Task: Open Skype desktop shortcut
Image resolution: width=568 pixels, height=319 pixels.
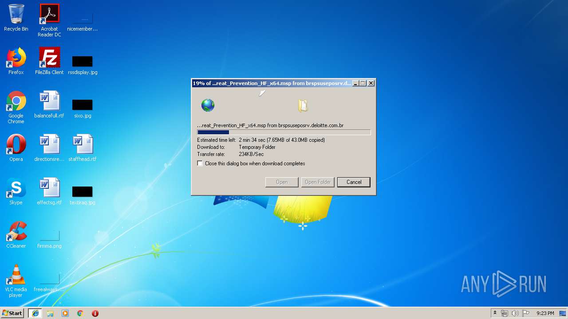Action: [16, 191]
